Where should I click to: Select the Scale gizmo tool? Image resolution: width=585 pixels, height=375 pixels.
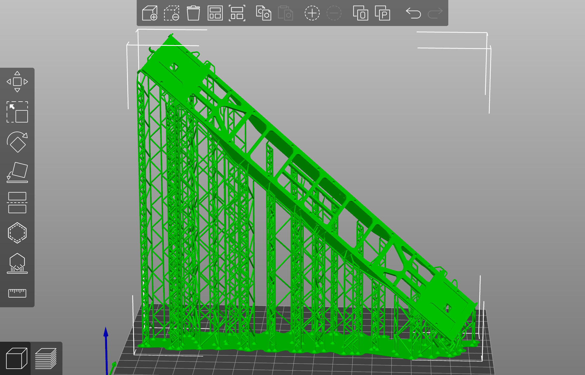17,112
